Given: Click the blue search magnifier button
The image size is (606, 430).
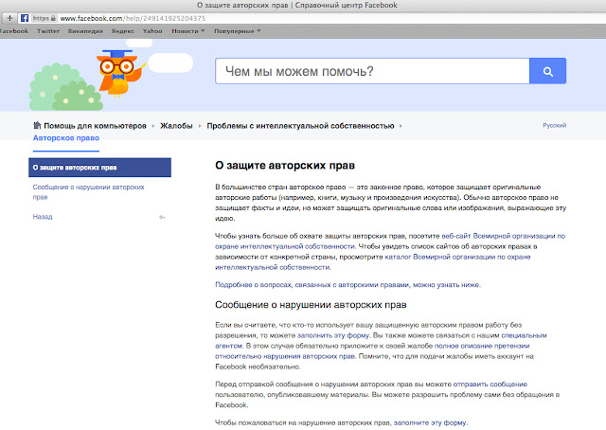Looking at the screenshot, I should (x=547, y=71).
